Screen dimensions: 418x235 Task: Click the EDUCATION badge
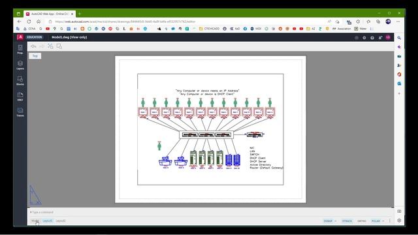(x=35, y=37)
